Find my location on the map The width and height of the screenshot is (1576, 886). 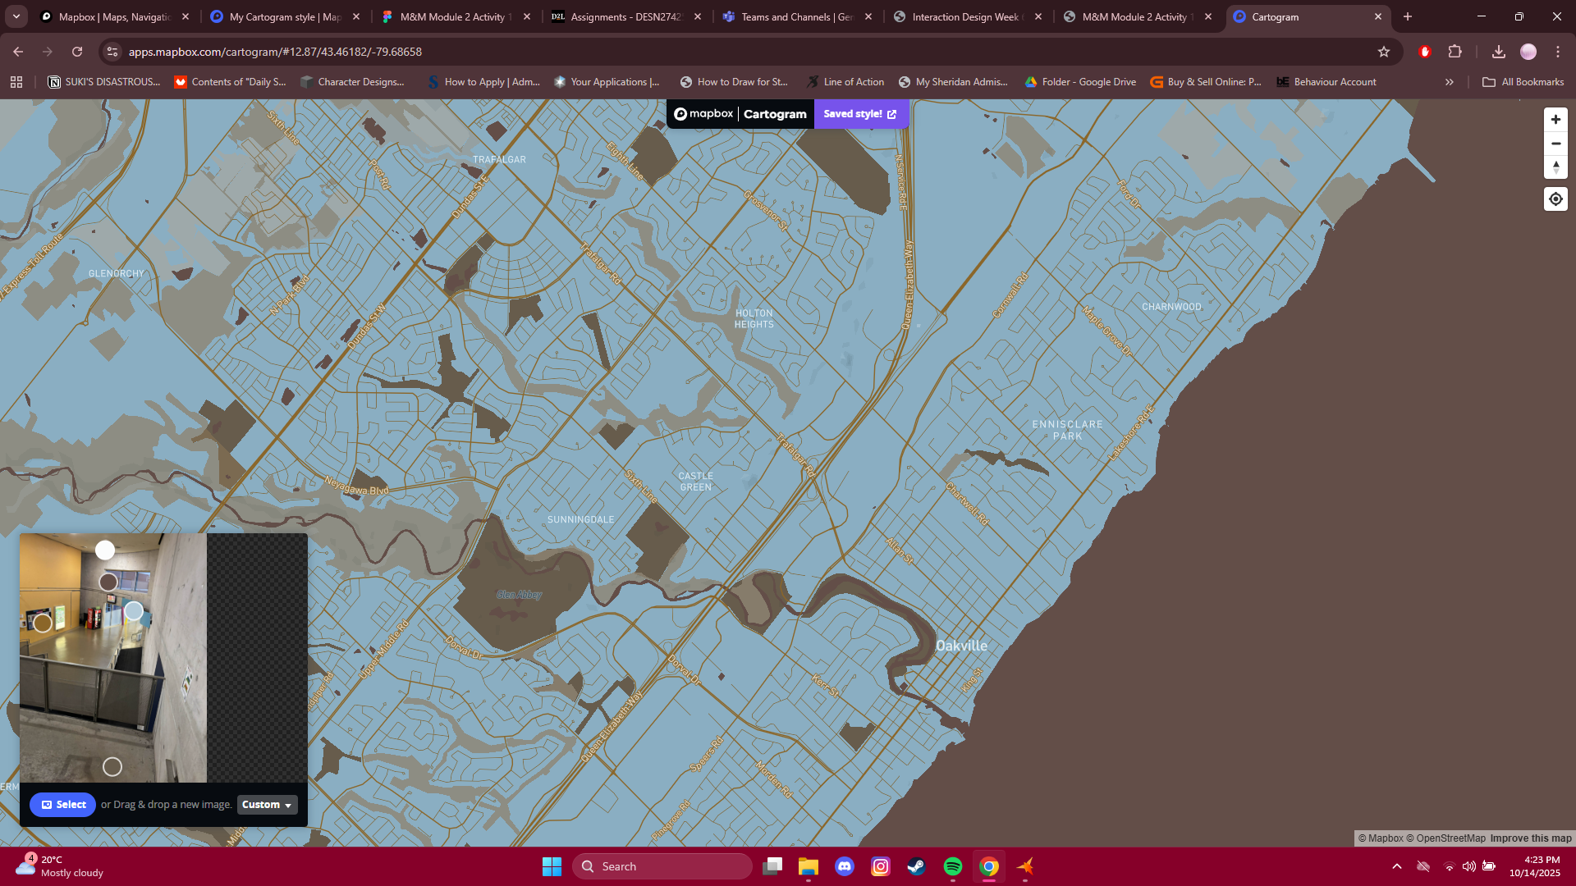pos(1555,199)
